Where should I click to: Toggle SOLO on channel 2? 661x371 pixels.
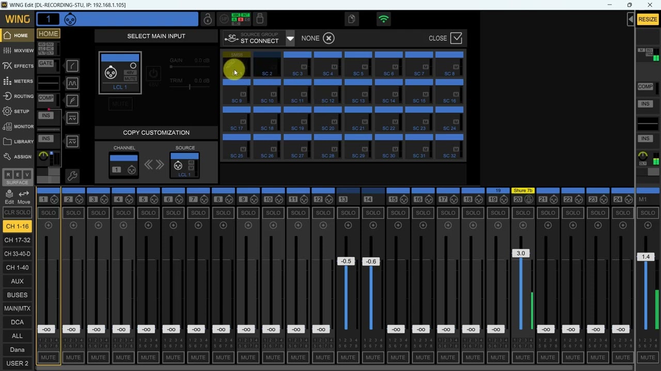pyautogui.click(x=73, y=213)
